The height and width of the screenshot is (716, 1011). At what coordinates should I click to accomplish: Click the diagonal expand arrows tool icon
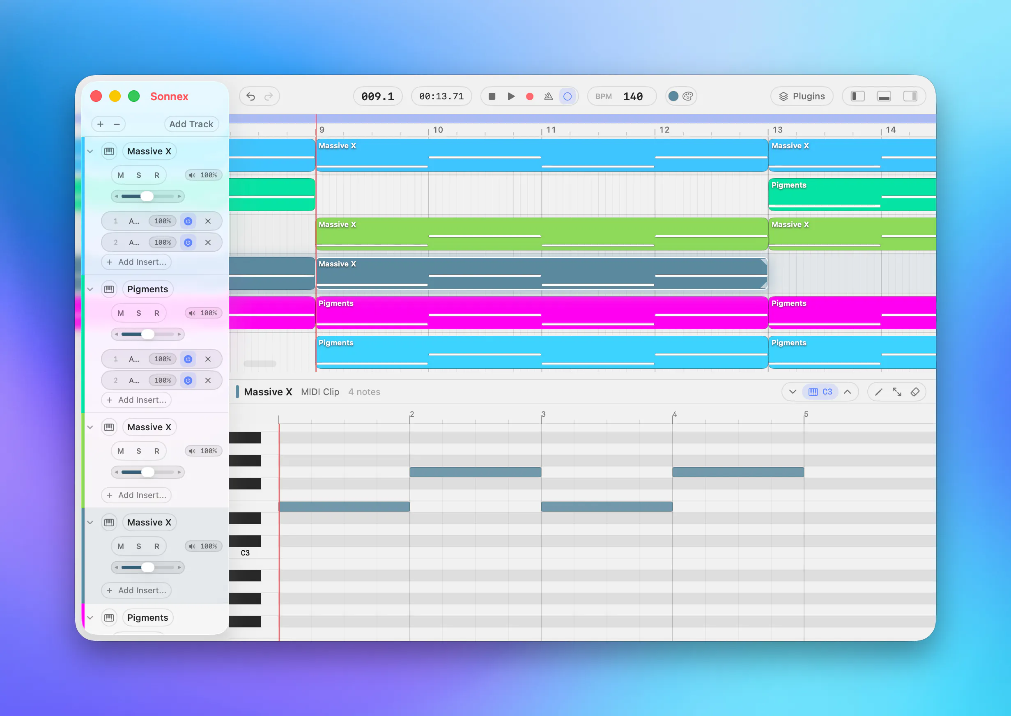pos(897,392)
